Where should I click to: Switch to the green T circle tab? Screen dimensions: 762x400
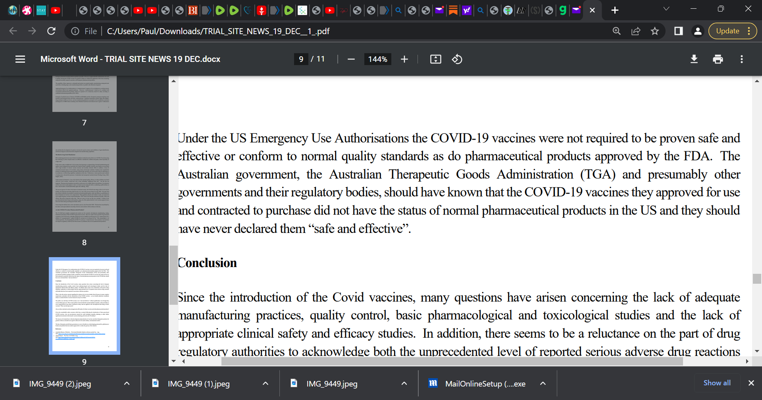(x=508, y=10)
